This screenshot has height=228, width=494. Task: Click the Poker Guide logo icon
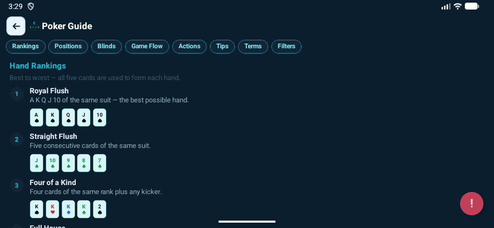[34, 26]
